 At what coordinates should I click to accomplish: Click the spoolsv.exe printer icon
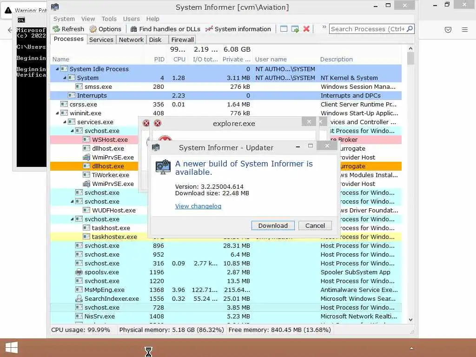pyautogui.click(x=79, y=272)
